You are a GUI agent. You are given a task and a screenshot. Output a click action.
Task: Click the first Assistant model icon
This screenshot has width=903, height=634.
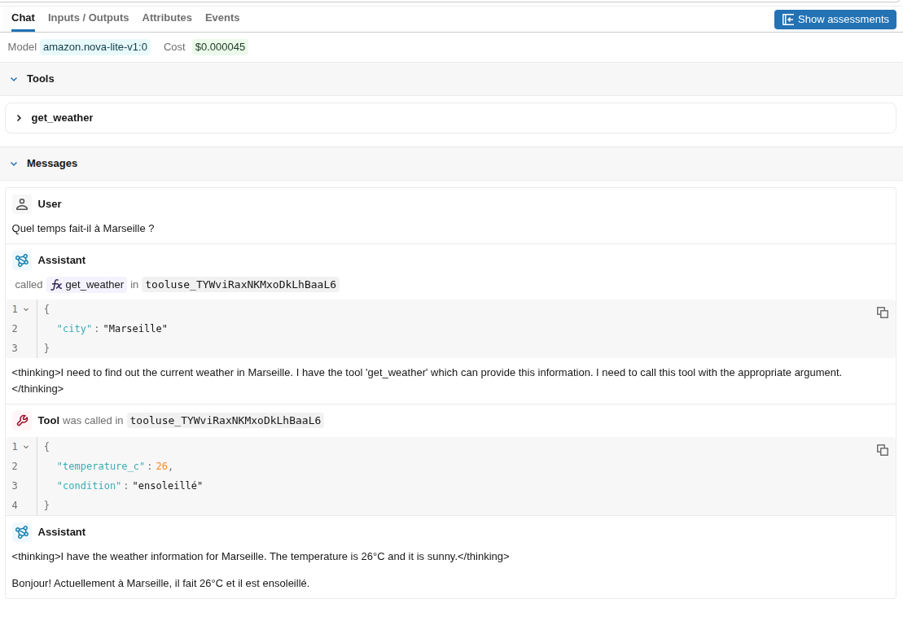click(x=22, y=260)
